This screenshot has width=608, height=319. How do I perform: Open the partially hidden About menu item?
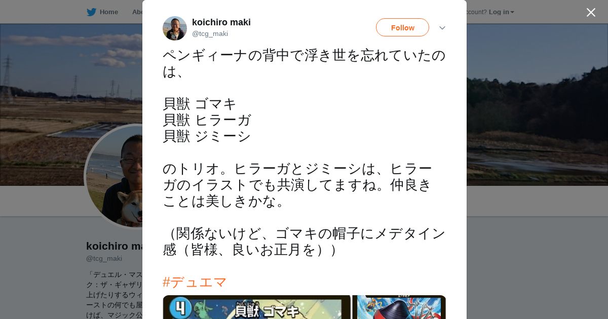tap(137, 12)
